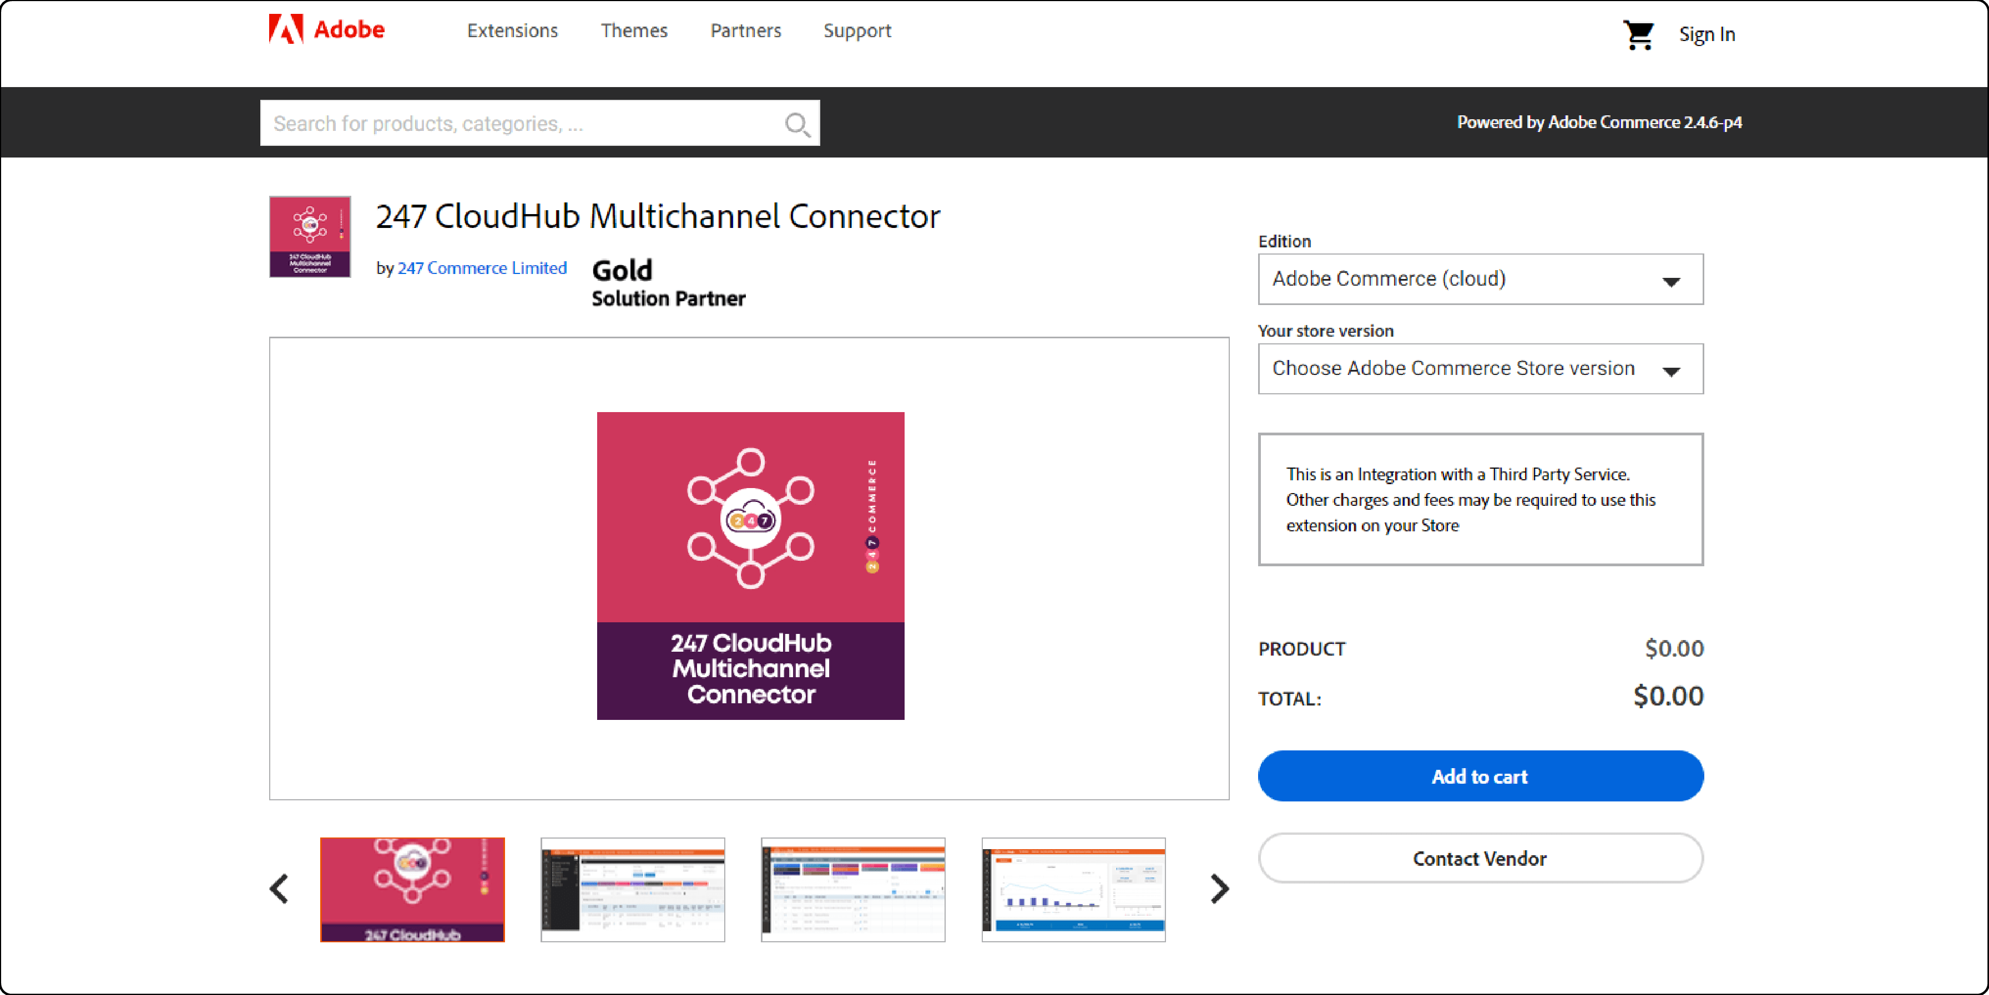Select the fourth thumbnail with blue bar chart
1989x995 pixels.
coord(1073,889)
